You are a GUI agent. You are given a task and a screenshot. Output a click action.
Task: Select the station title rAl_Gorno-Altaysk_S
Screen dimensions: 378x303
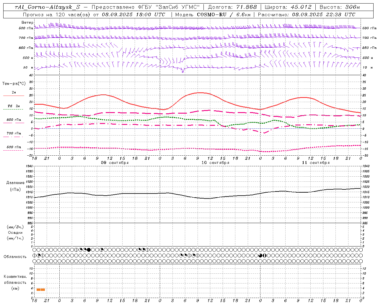(47, 7)
